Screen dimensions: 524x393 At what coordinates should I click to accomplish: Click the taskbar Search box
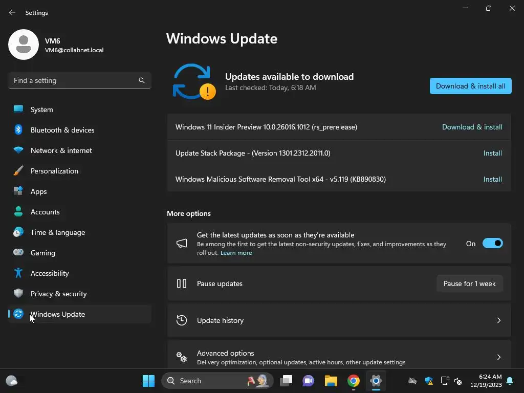click(x=217, y=381)
